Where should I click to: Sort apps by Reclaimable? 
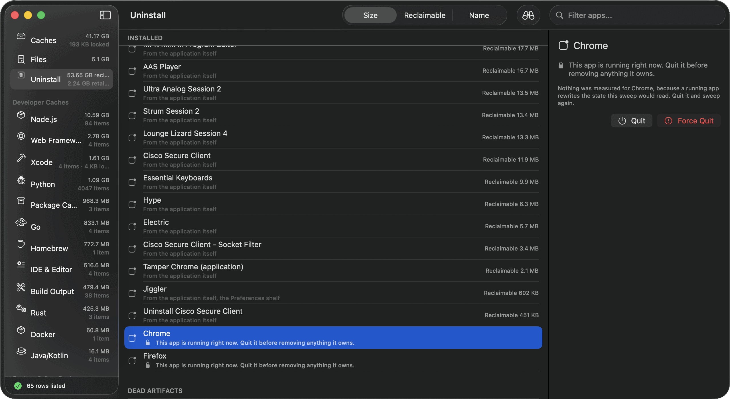(x=425, y=15)
